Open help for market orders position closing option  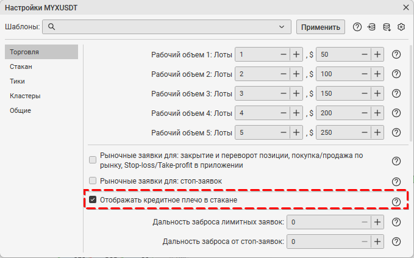coord(396,161)
